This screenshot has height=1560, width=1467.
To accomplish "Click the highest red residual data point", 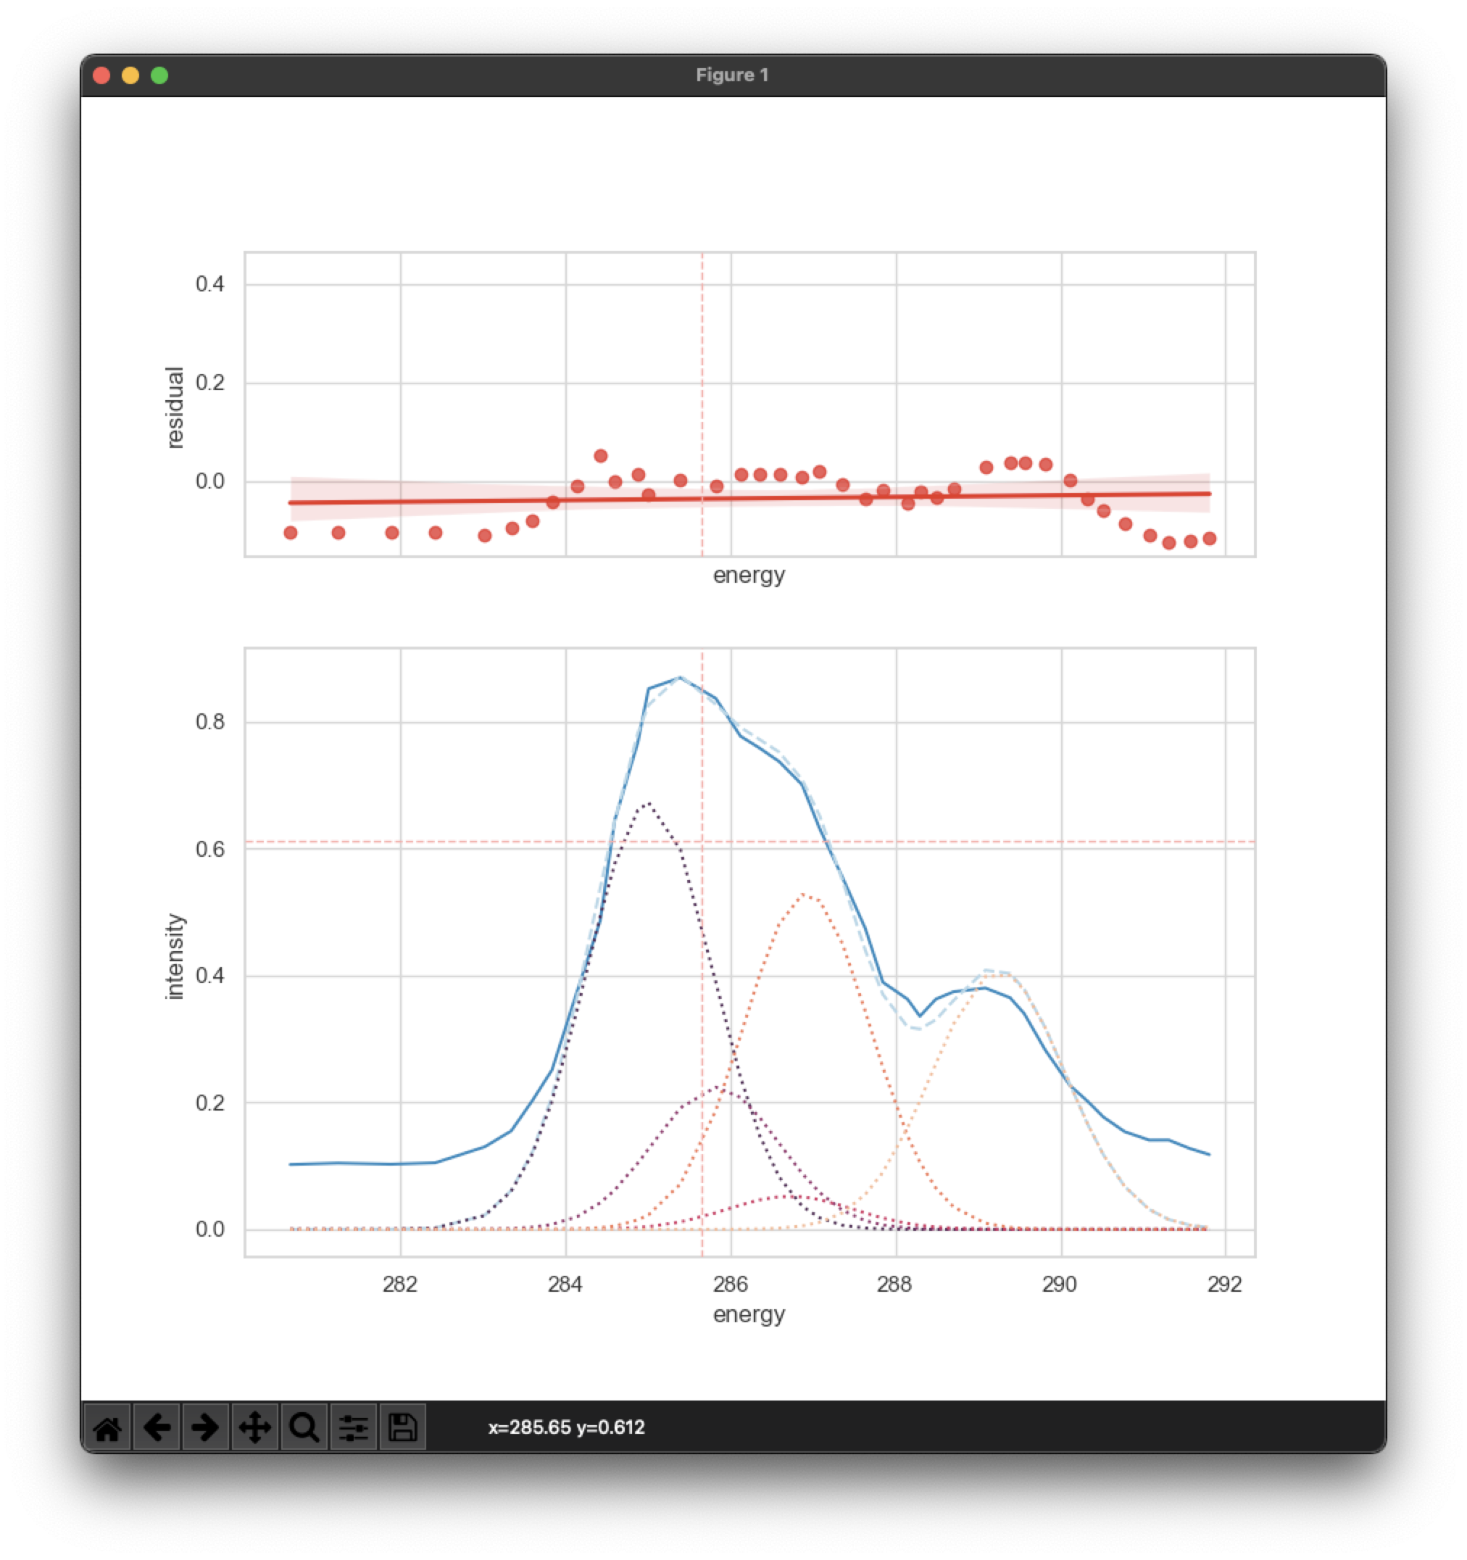I will tap(601, 456).
